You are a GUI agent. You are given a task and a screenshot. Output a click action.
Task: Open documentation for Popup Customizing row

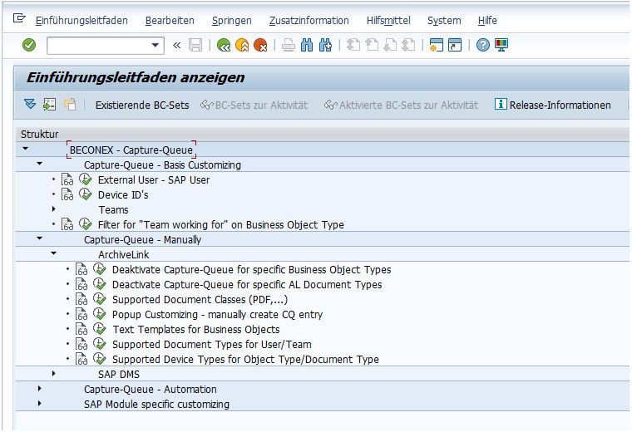81,314
